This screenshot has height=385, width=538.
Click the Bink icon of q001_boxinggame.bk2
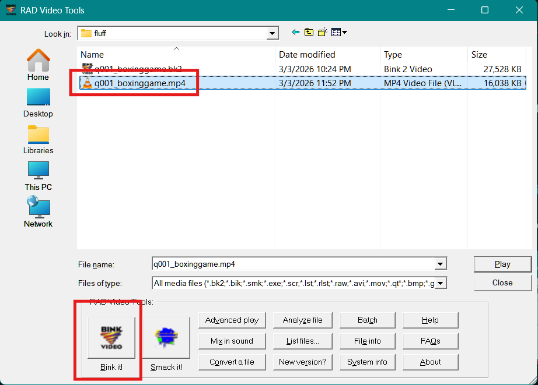tap(87, 69)
